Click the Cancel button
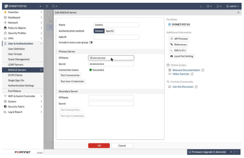This screenshot has height=158, width=244. [x=122, y=146]
